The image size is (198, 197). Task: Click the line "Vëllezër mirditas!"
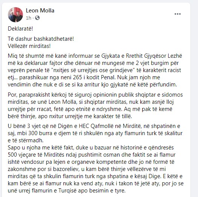[x=29, y=46]
